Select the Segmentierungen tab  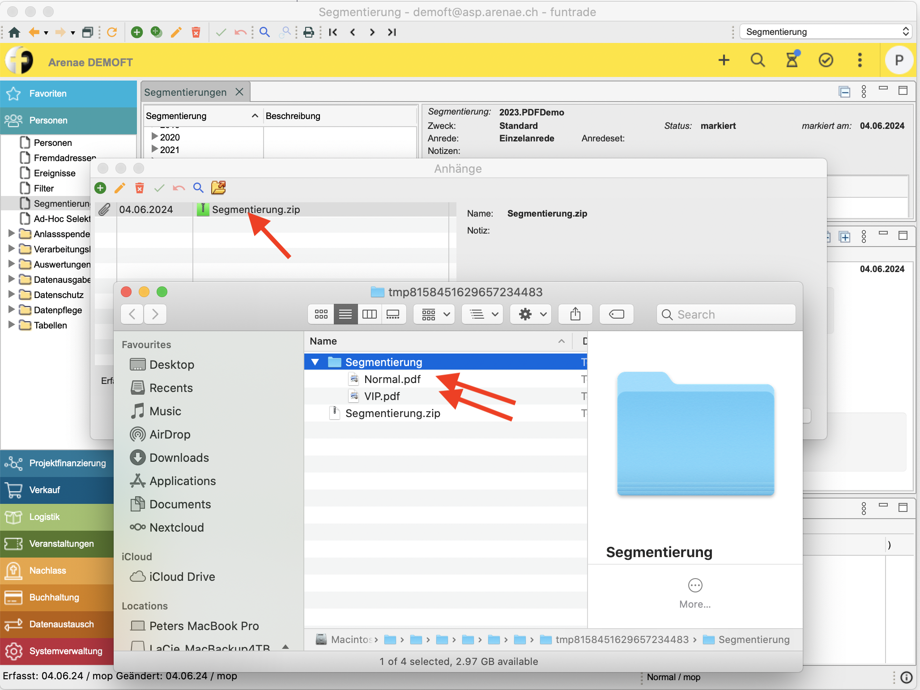click(x=186, y=92)
